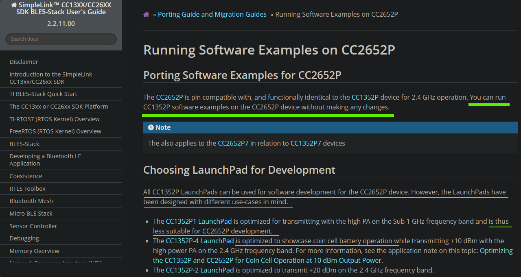Open Bluetooth Mesh in sidebar

(61, 201)
